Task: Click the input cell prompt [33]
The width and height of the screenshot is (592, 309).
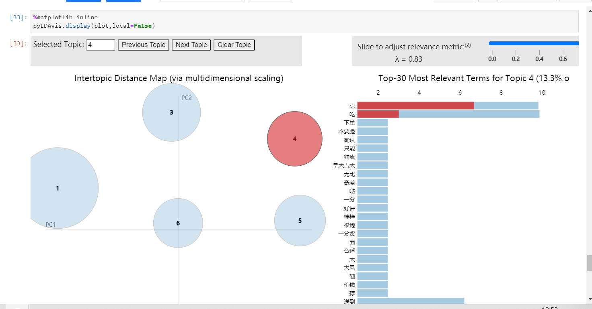Action: pos(19,17)
